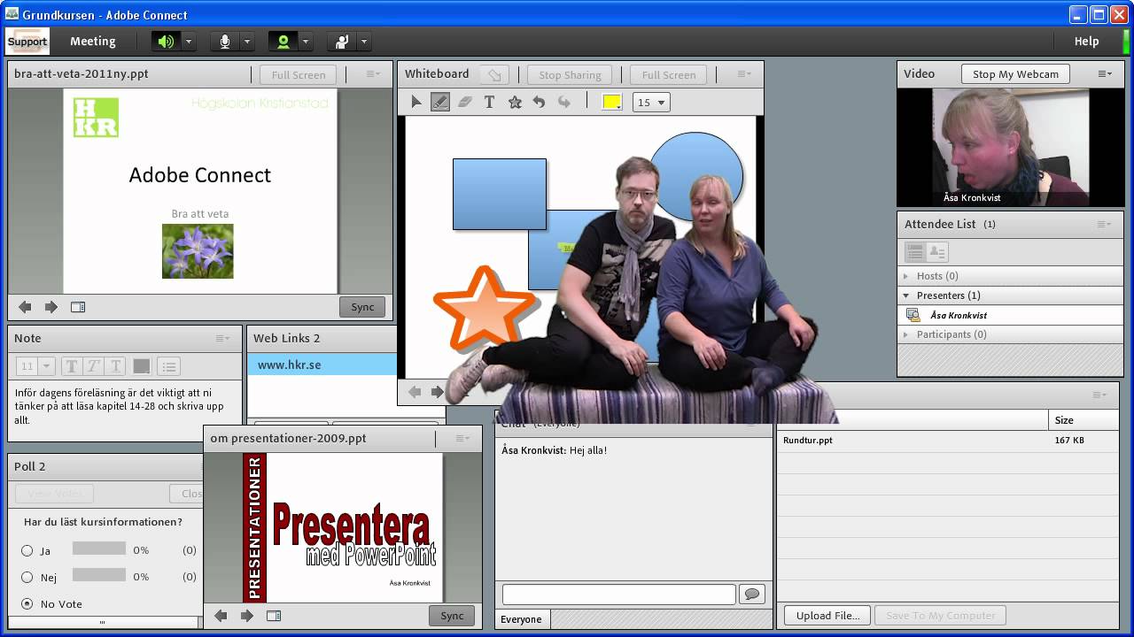Select the Everyone chat tab
This screenshot has height=637, width=1134.
pyautogui.click(x=521, y=619)
